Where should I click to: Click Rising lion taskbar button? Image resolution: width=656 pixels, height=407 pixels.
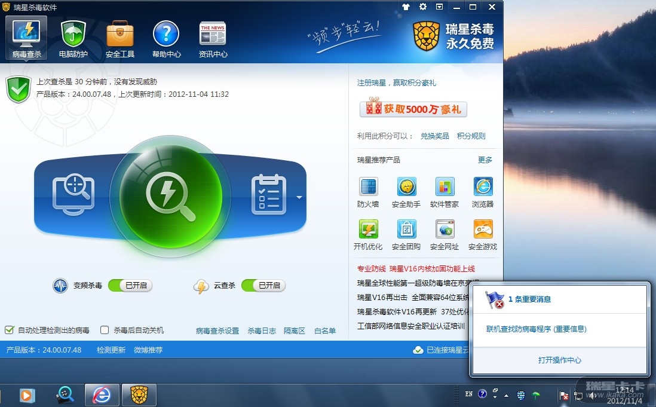click(139, 395)
